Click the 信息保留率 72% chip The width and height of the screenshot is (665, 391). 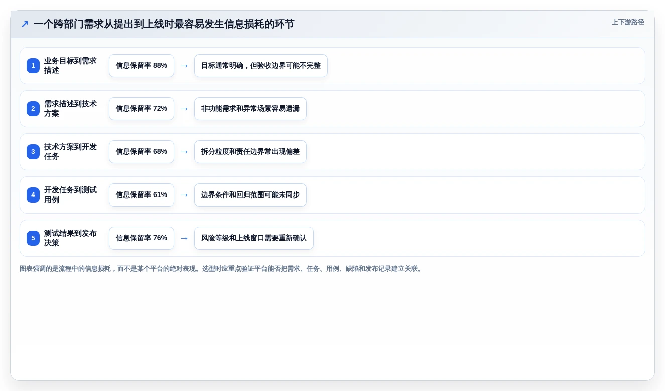142,109
